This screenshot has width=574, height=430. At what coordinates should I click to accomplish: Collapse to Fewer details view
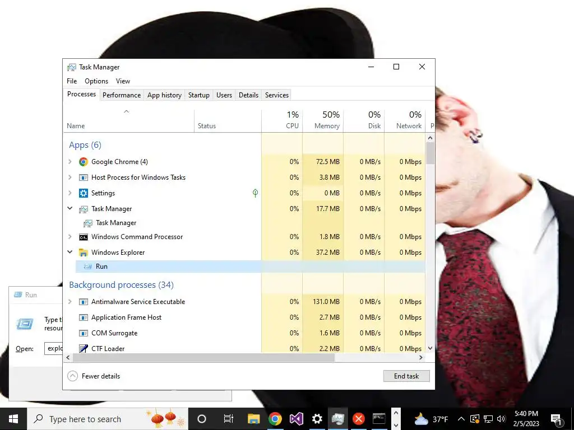pyautogui.click(x=94, y=376)
